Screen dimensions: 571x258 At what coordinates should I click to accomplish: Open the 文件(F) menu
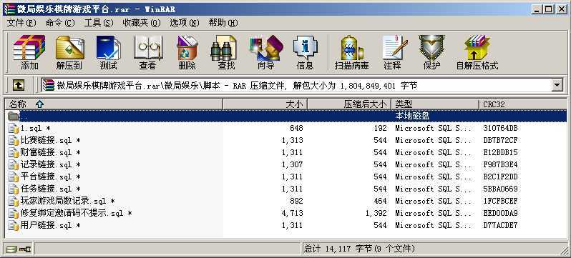tap(21, 23)
